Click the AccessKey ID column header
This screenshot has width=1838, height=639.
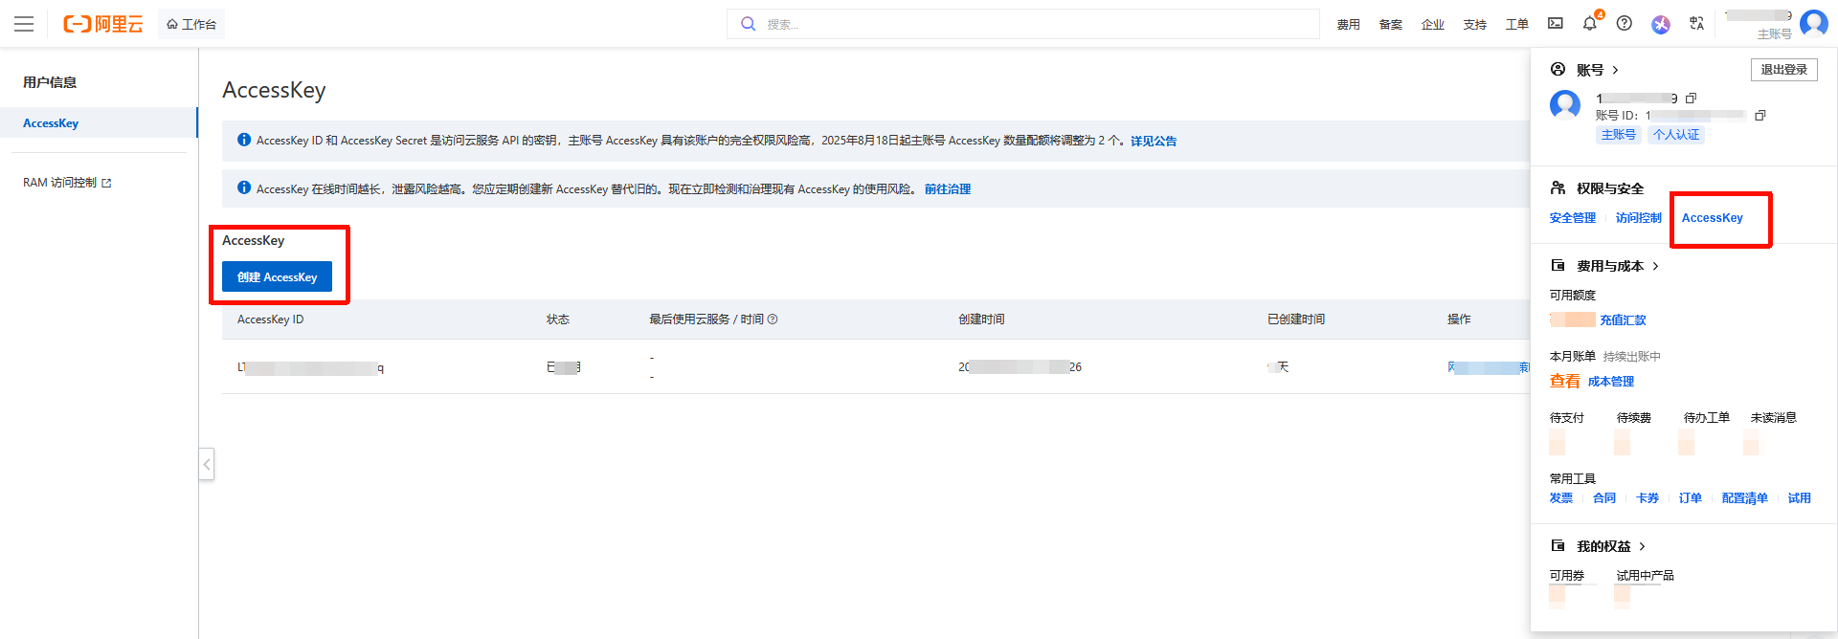270,319
